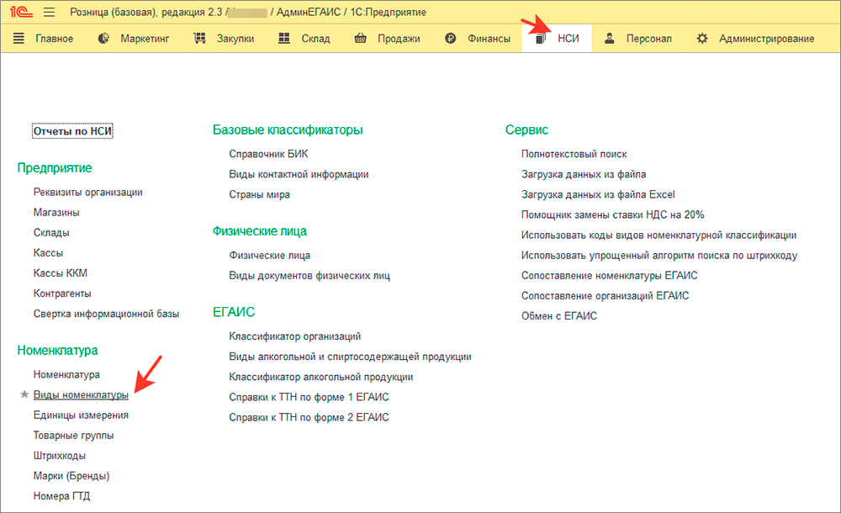The width and height of the screenshot is (841, 513).
Task: Open Сопоставление номенклатуры ЕГАИС
Action: (609, 275)
